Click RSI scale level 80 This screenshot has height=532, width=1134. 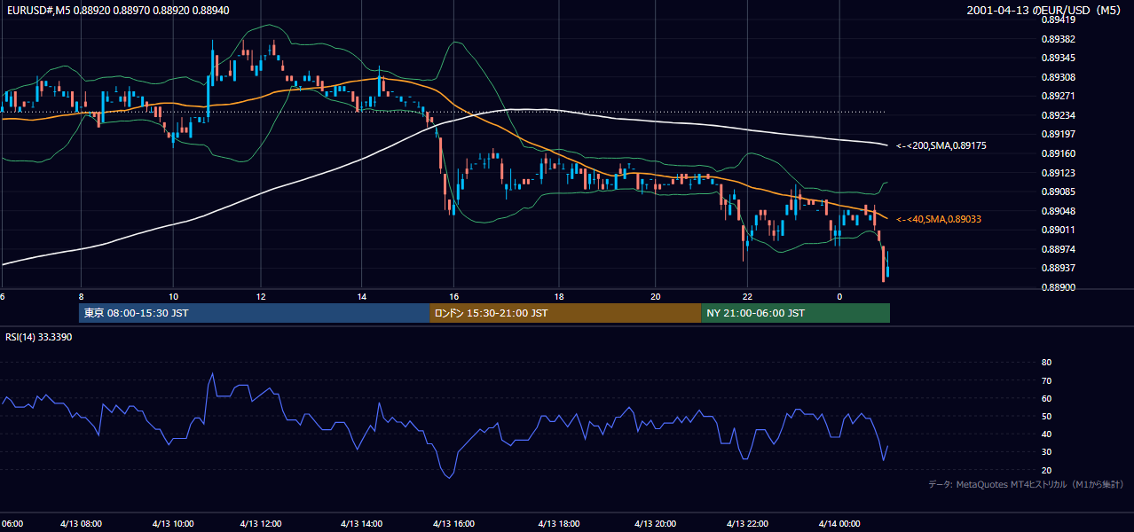click(x=1046, y=363)
